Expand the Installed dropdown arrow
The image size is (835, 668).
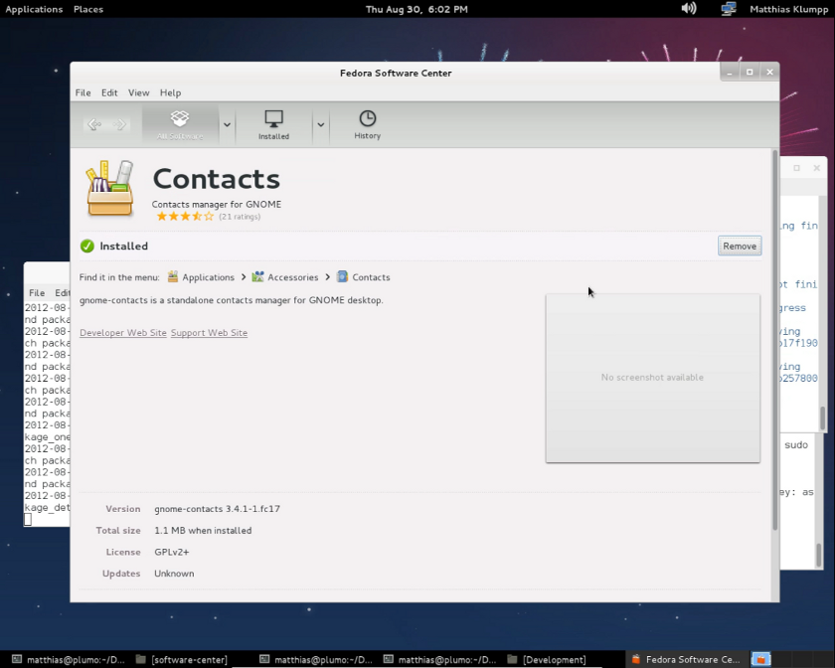point(320,124)
